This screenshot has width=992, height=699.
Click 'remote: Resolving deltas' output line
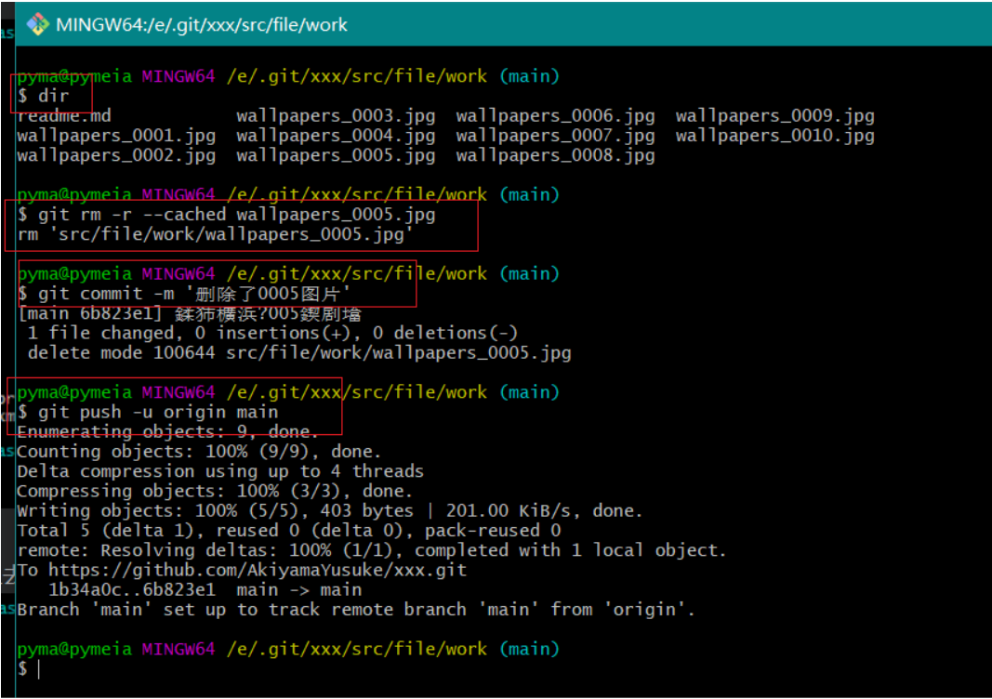tap(371, 550)
